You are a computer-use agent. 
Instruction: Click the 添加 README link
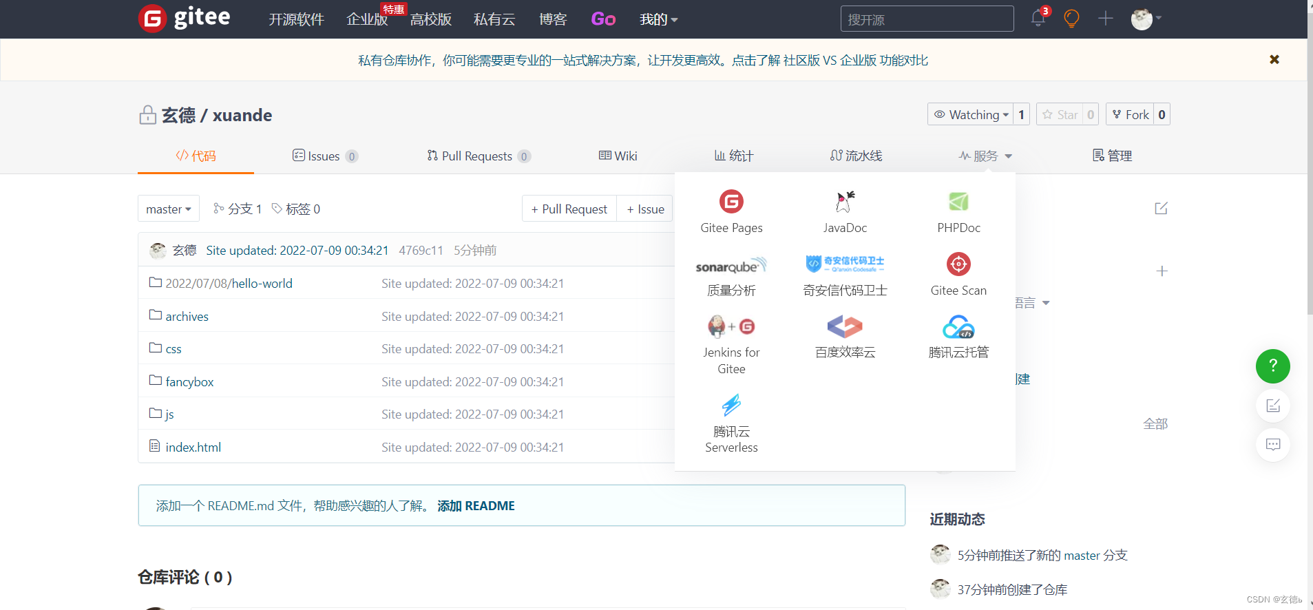click(476, 506)
